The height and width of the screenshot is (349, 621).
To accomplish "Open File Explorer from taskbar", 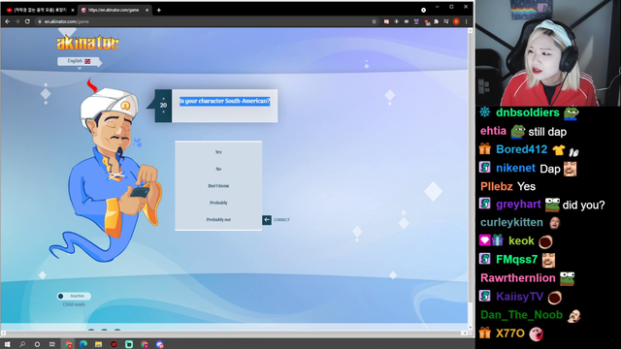I will pyautogui.click(x=99, y=344).
